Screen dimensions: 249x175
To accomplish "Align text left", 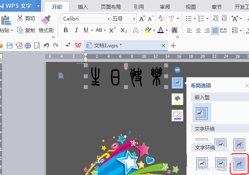I will click(190, 30).
